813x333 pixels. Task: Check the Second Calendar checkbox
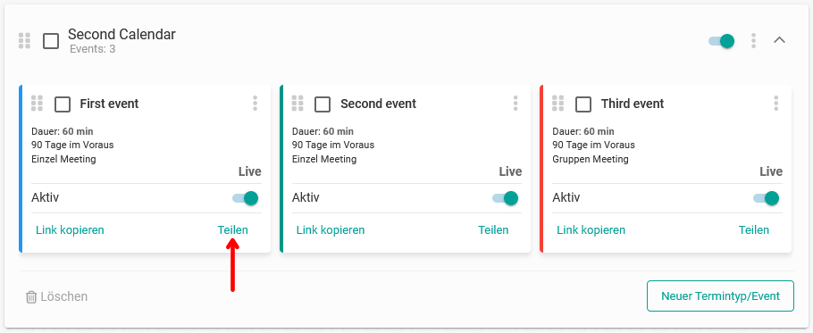(51, 41)
